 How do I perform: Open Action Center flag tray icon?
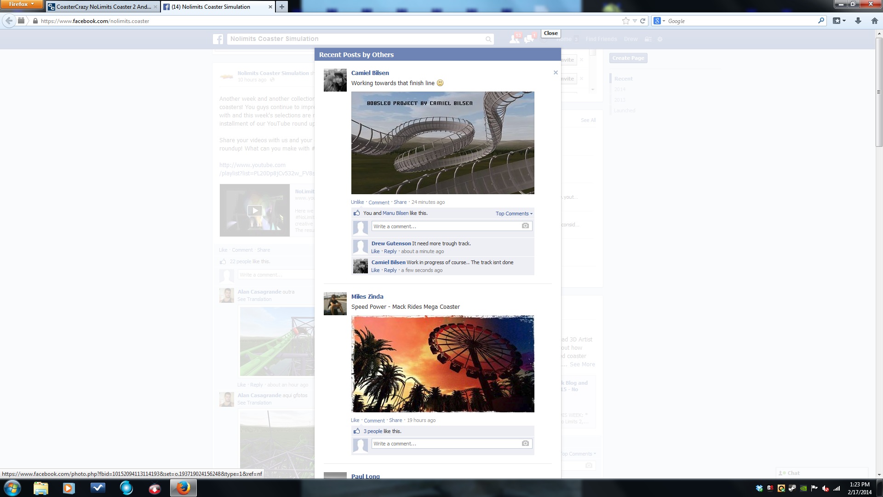(x=814, y=488)
